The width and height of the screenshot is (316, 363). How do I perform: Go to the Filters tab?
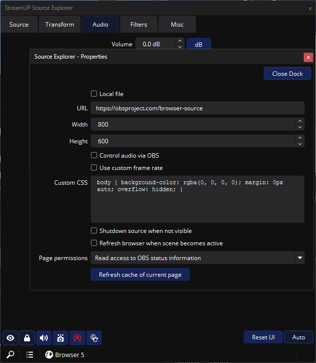tap(139, 24)
